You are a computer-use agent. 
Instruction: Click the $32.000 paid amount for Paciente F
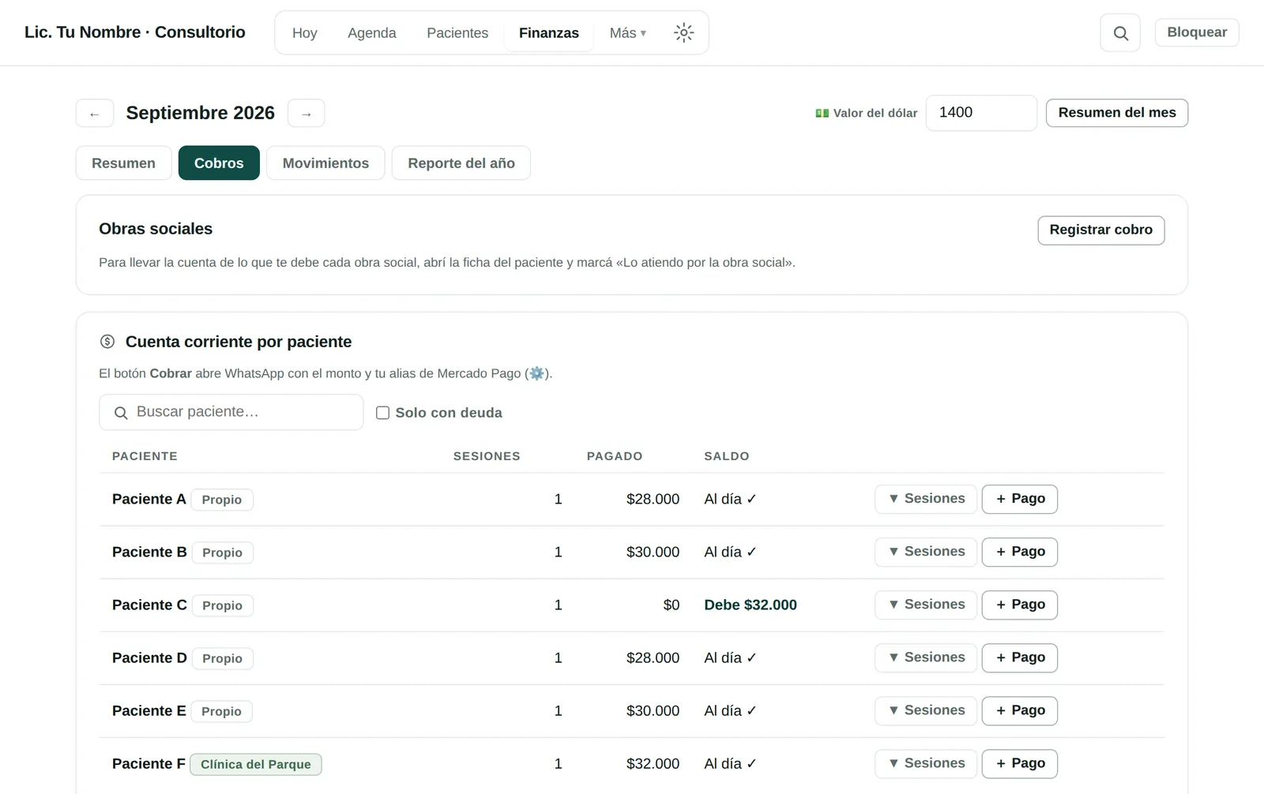pos(653,763)
